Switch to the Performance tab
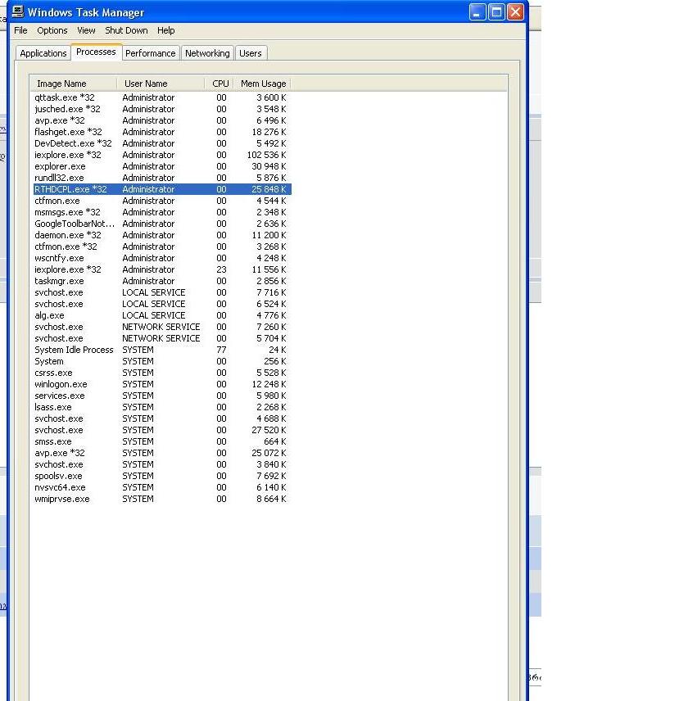 pyautogui.click(x=151, y=53)
